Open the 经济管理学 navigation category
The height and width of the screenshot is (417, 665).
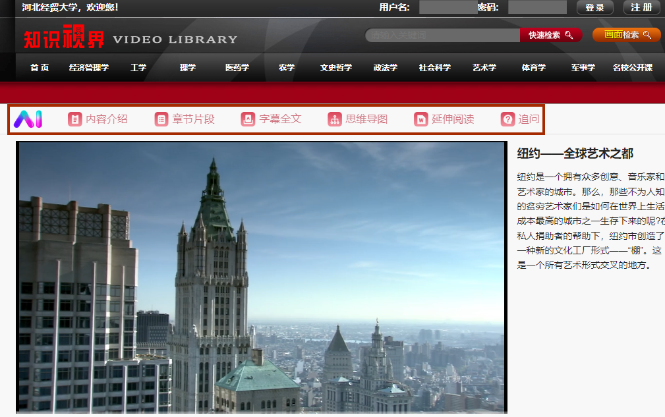[89, 67]
